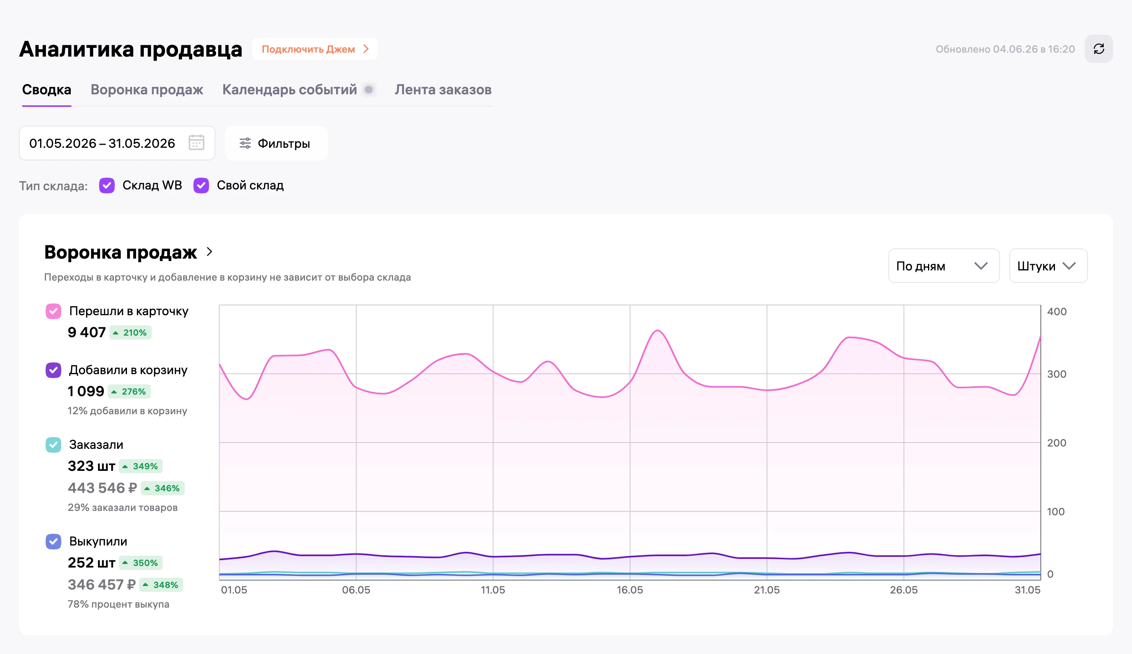Open the calendar date picker icon
1132x654 pixels.
click(196, 143)
